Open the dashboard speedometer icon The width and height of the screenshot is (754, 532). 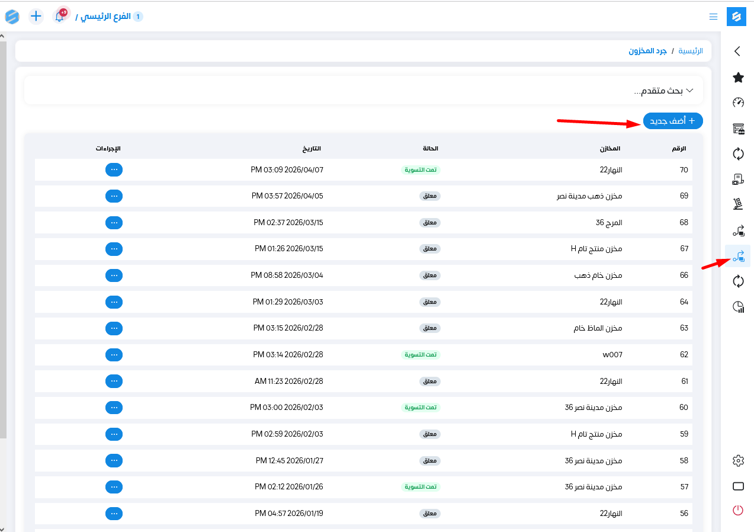pyautogui.click(x=738, y=102)
